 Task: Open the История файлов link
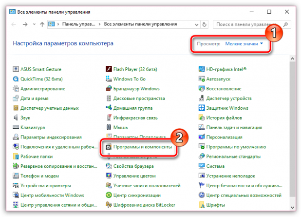224,118
